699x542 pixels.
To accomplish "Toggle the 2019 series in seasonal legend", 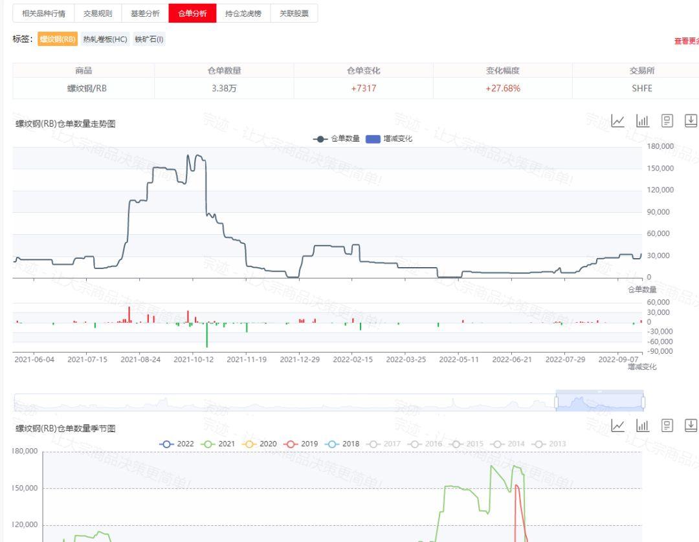I will [301, 444].
